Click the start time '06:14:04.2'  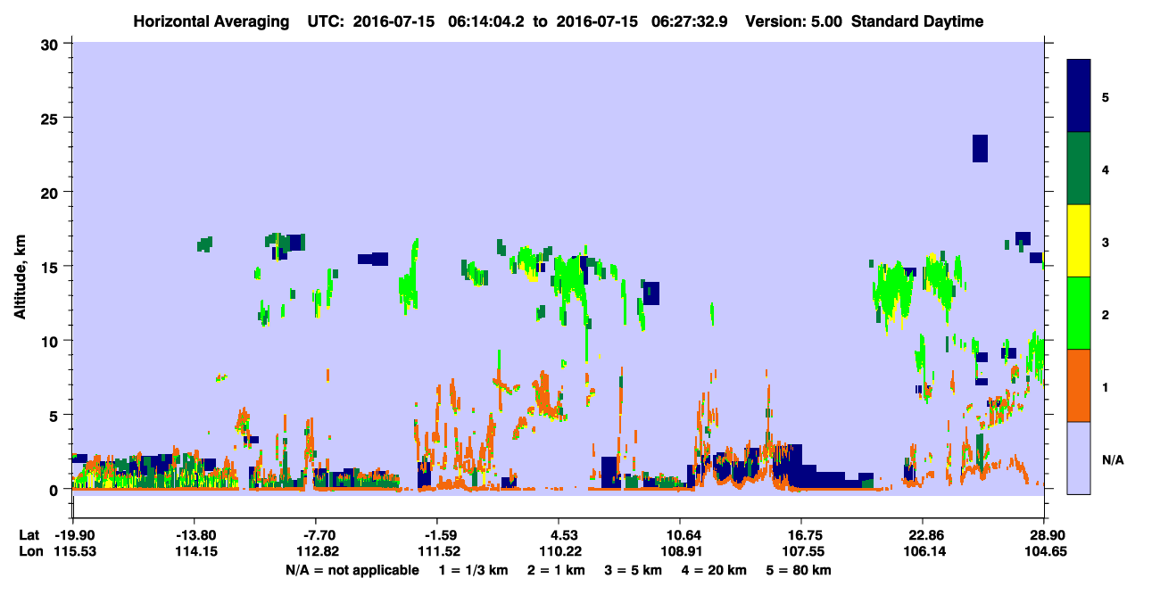pyautogui.click(x=485, y=21)
